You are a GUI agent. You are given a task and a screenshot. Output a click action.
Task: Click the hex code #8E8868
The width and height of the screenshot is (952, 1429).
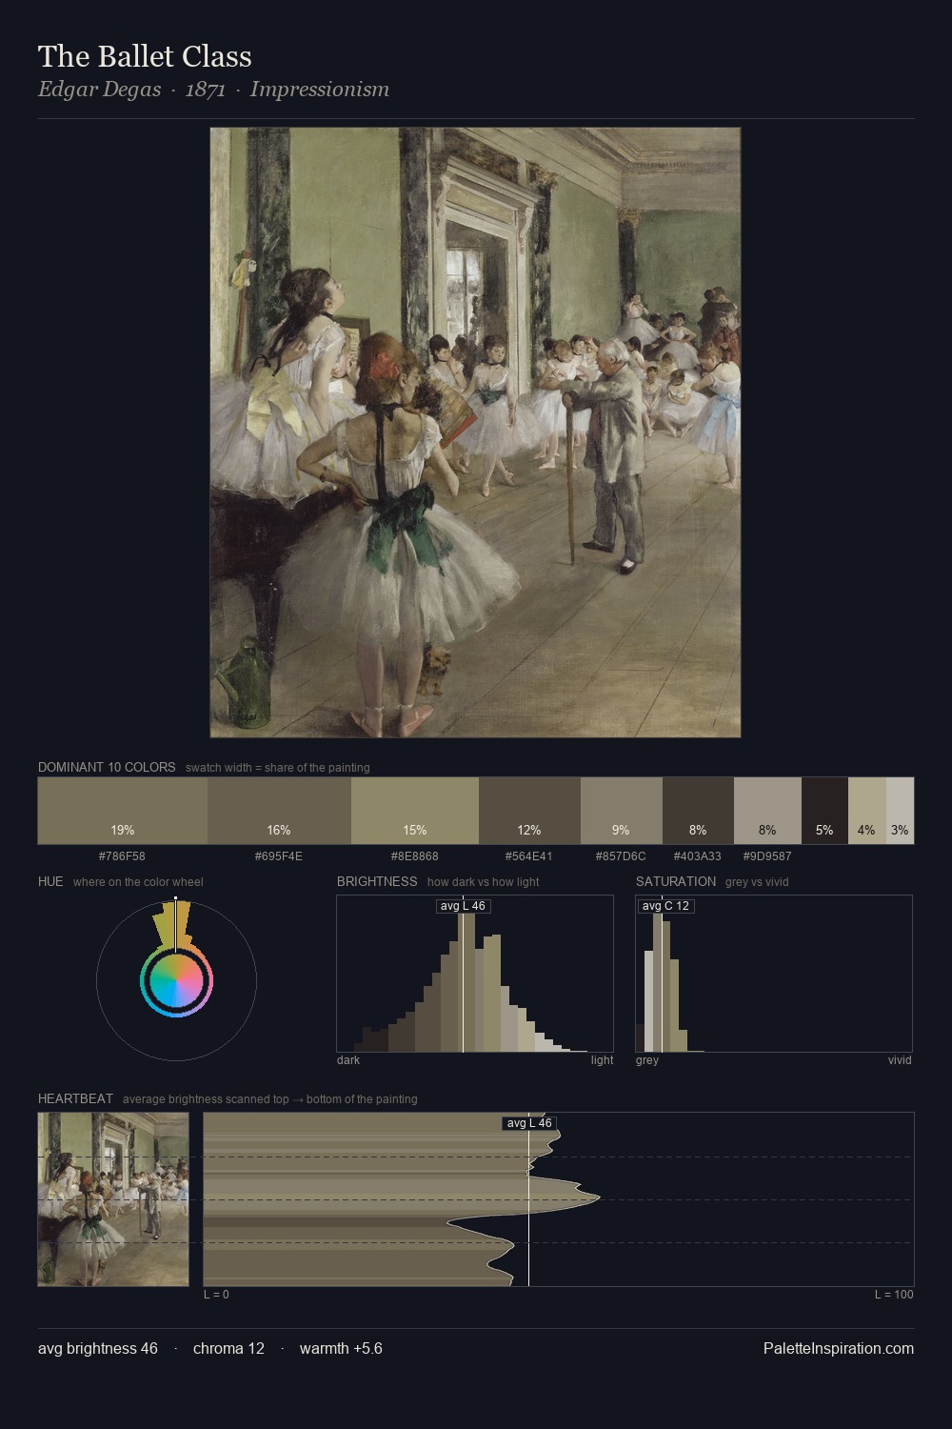pyautogui.click(x=415, y=856)
